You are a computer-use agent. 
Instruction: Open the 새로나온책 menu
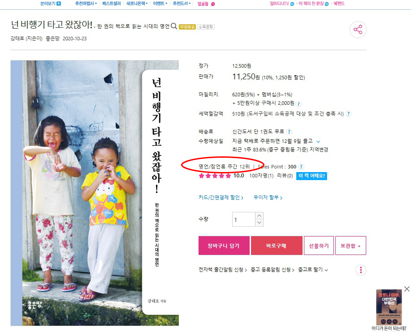(137, 4)
